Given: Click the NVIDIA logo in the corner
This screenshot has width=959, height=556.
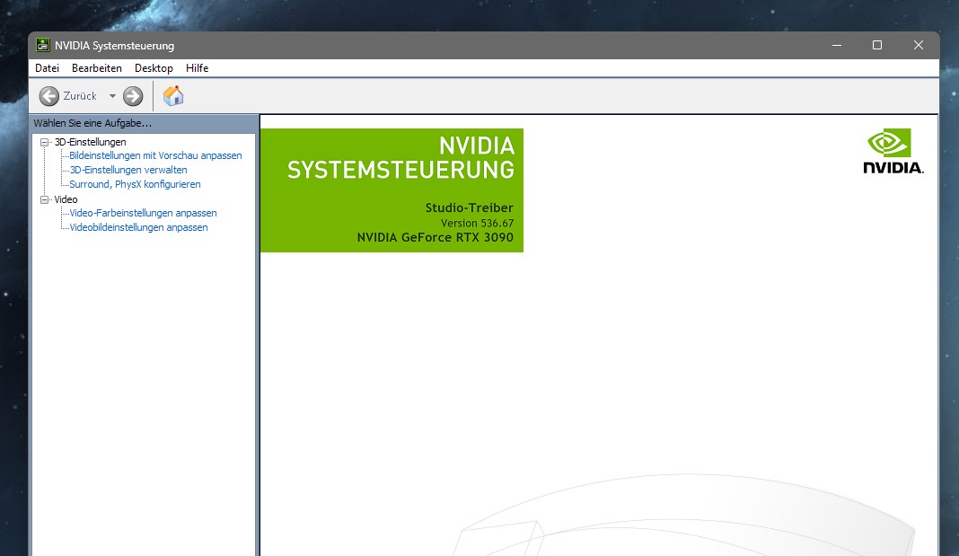Looking at the screenshot, I should pos(893,151).
